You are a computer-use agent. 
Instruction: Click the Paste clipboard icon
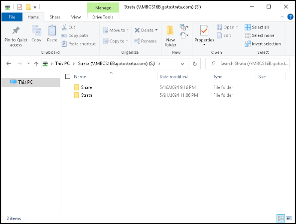click(52, 30)
